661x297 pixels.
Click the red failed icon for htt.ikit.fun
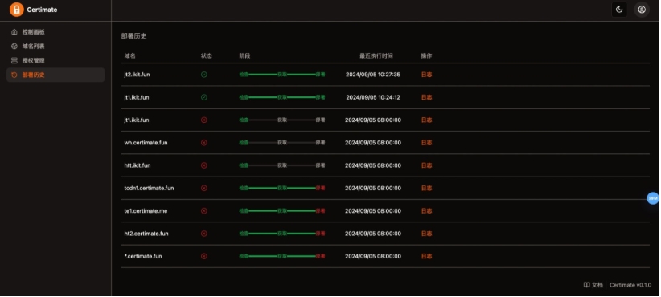(x=204, y=165)
